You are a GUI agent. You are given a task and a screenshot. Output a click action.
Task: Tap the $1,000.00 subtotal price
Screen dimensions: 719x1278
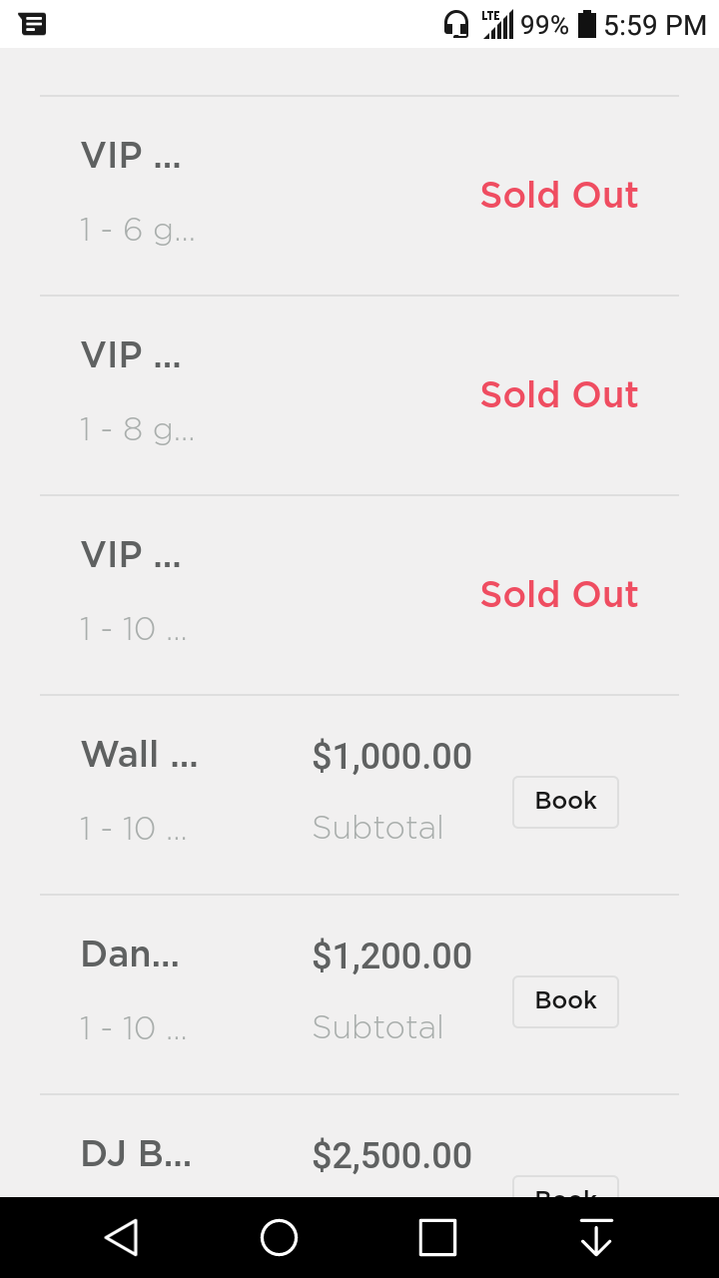(x=391, y=757)
